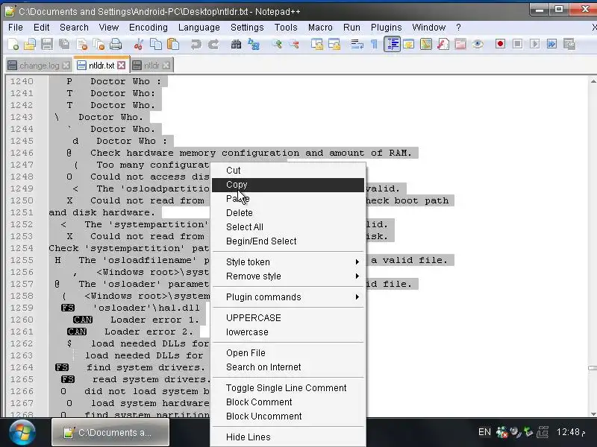Viewport: 597px width, 447px height.
Task: Toggle Show All Characters pilcrow icon
Action: [374, 45]
